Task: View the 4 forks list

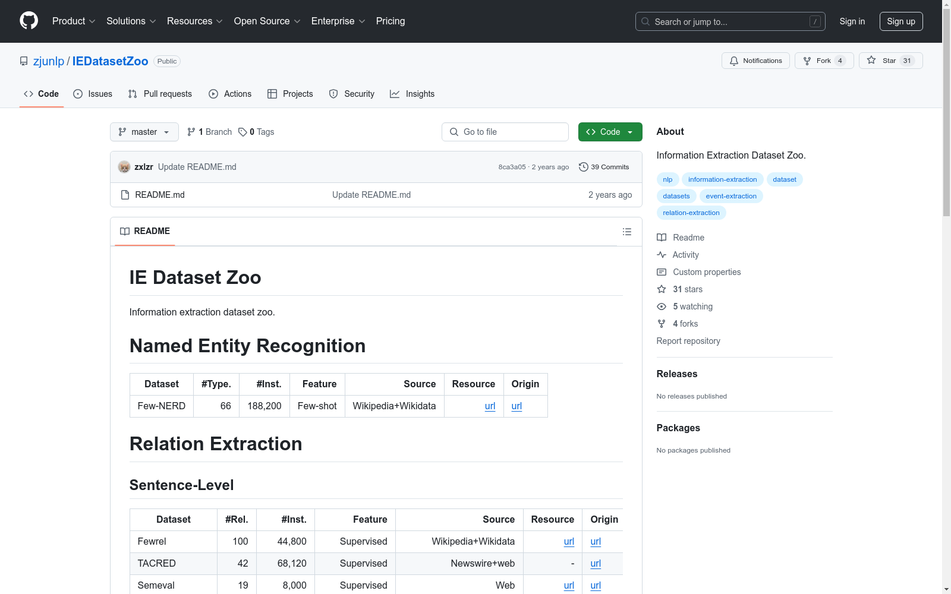Action: 678,324
